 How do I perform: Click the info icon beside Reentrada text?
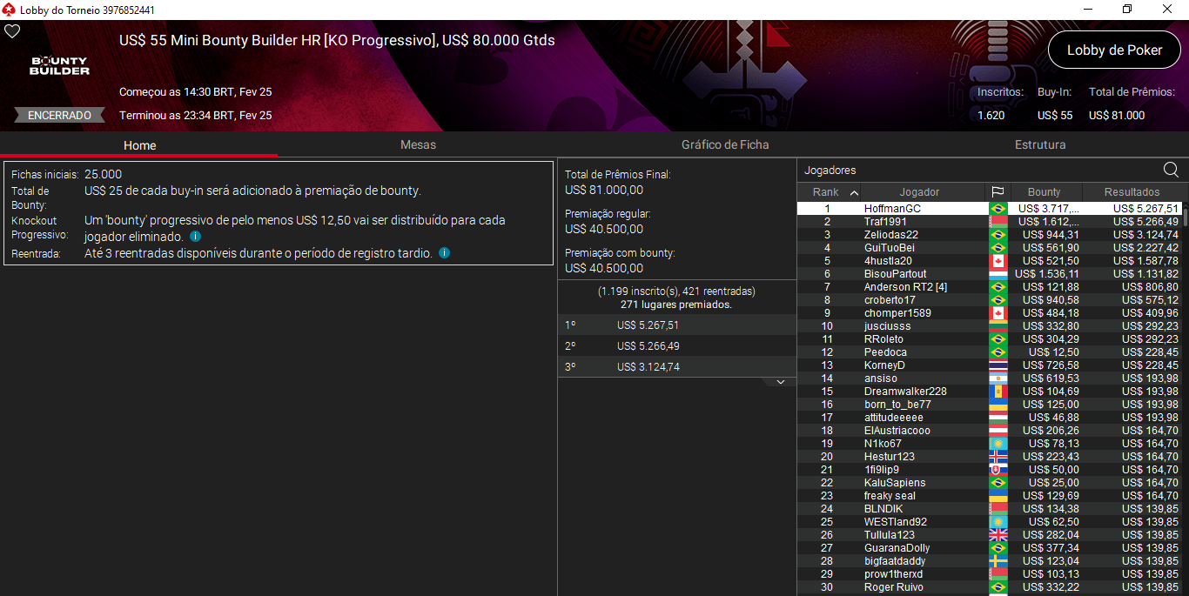tap(444, 252)
